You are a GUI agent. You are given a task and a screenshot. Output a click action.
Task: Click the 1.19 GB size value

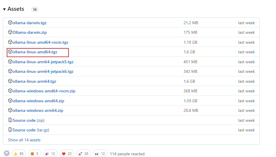tap(190, 42)
